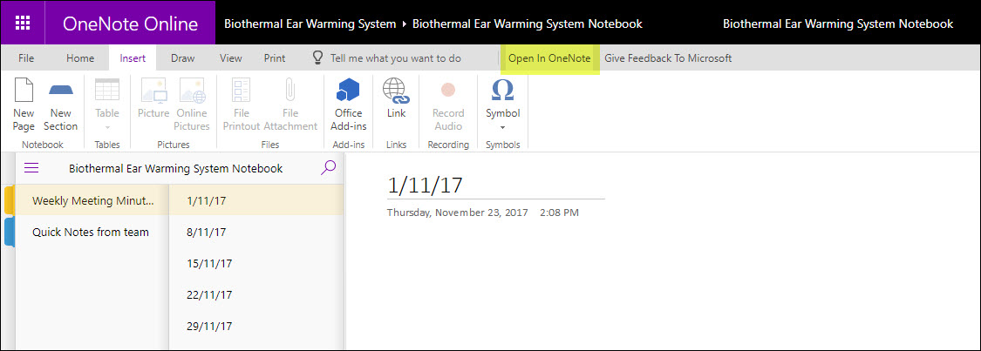Attach a File Attachment

tap(290, 104)
